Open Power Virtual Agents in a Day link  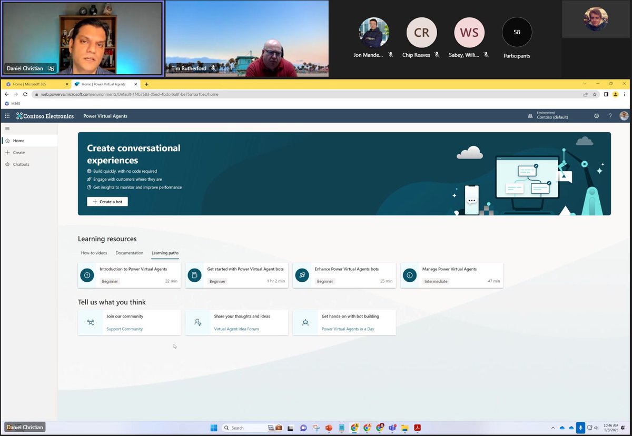[x=348, y=329]
